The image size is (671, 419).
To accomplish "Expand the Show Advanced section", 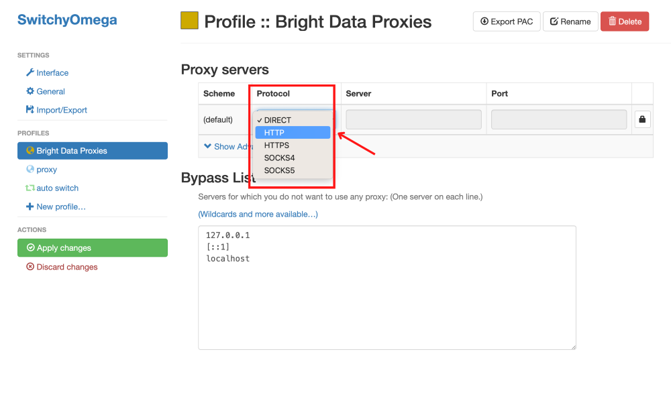I will click(225, 146).
